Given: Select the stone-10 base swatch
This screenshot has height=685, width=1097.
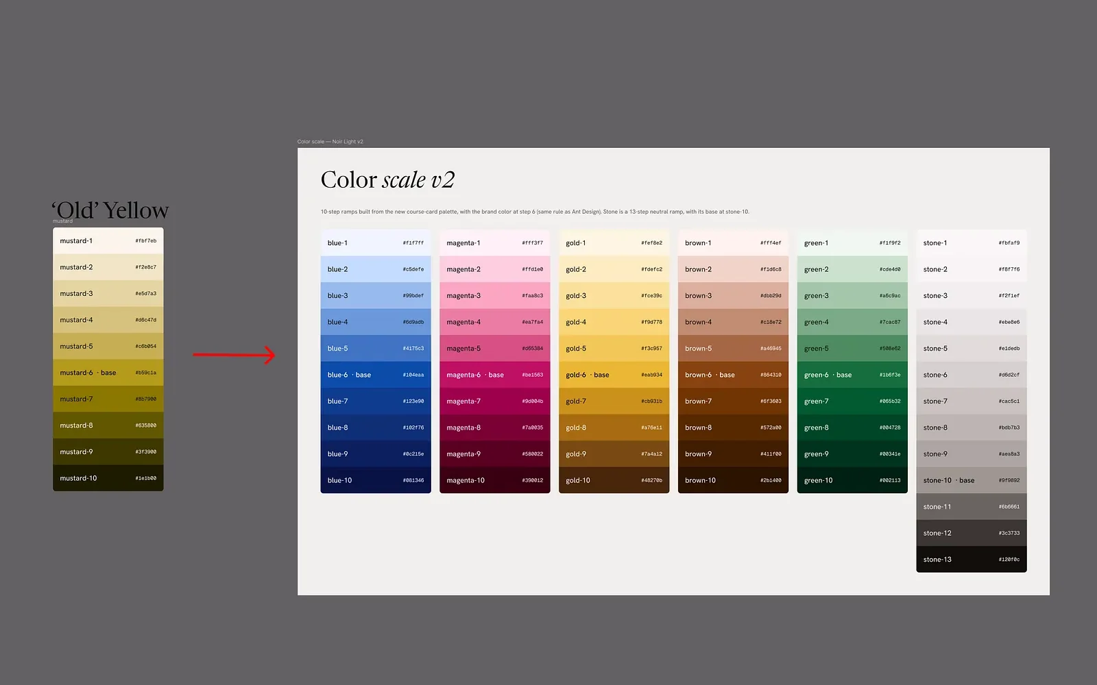Looking at the screenshot, I should [972, 480].
